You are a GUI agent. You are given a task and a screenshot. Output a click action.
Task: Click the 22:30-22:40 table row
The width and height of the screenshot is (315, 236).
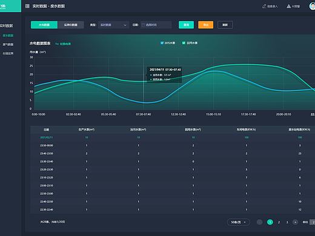tap(173, 210)
